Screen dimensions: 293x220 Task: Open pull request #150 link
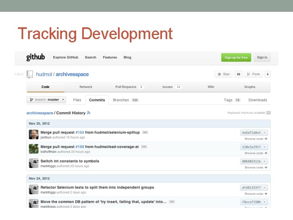(80, 147)
